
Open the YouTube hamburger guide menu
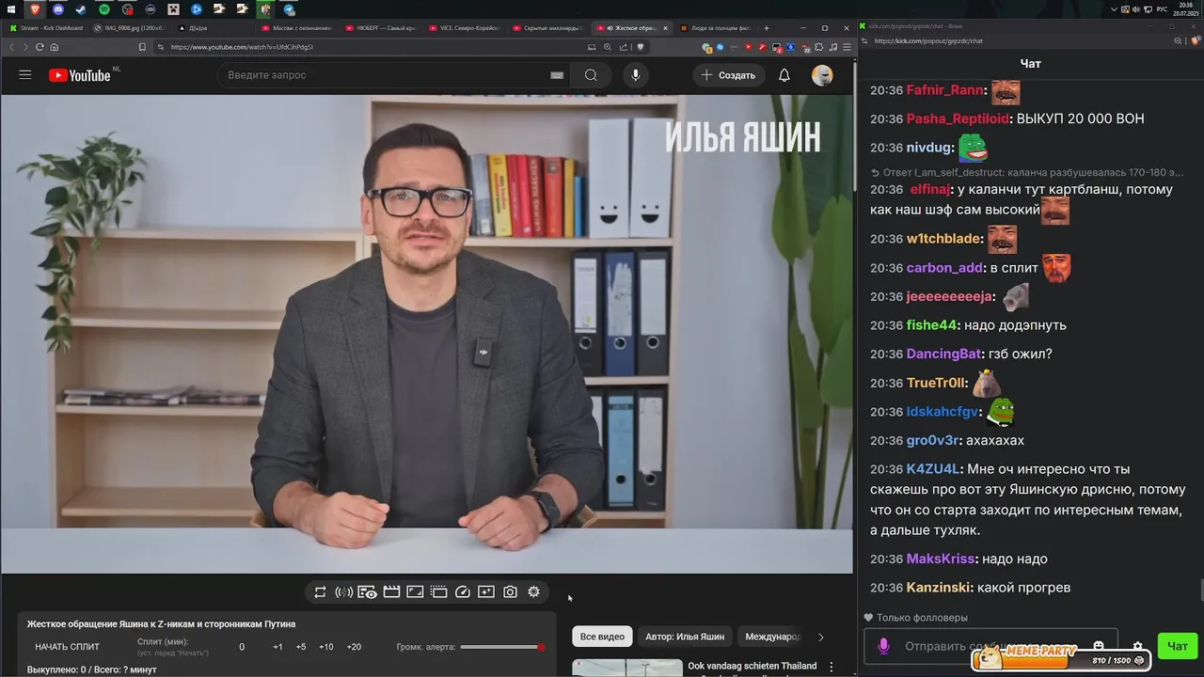click(25, 75)
